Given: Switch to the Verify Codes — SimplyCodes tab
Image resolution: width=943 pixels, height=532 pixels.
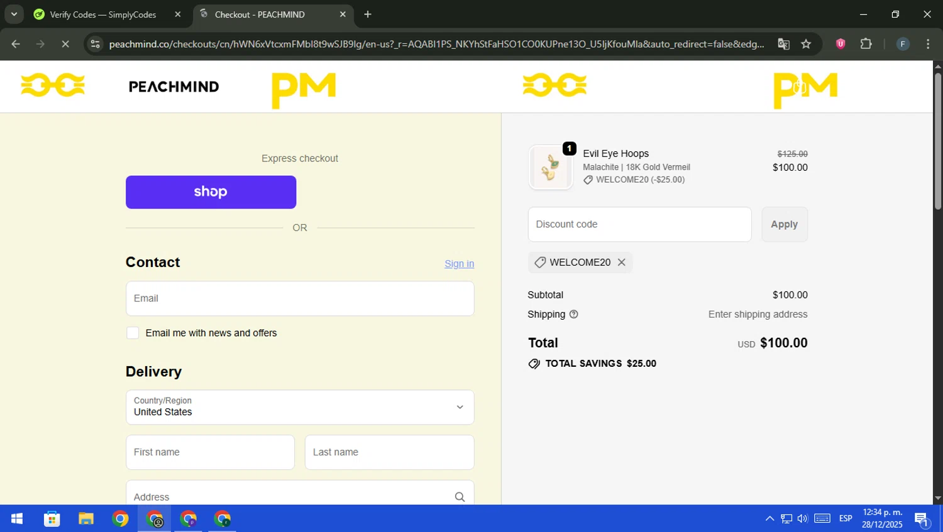Looking at the screenshot, I should click(104, 14).
